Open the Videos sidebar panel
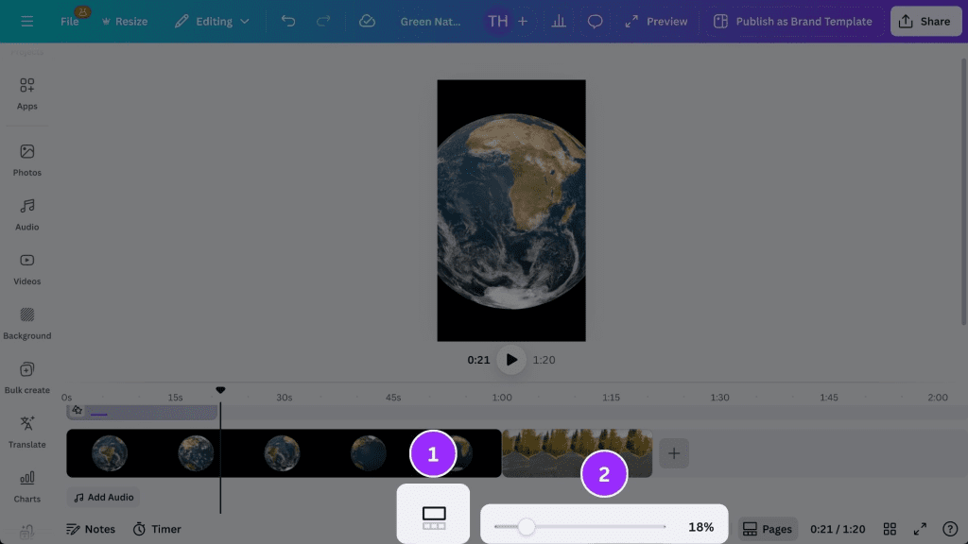The width and height of the screenshot is (968, 544). click(27, 267)
